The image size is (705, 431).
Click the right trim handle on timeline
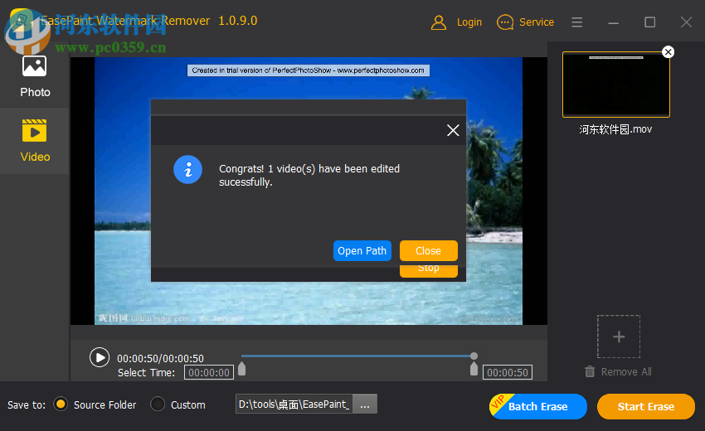[474, 369]
